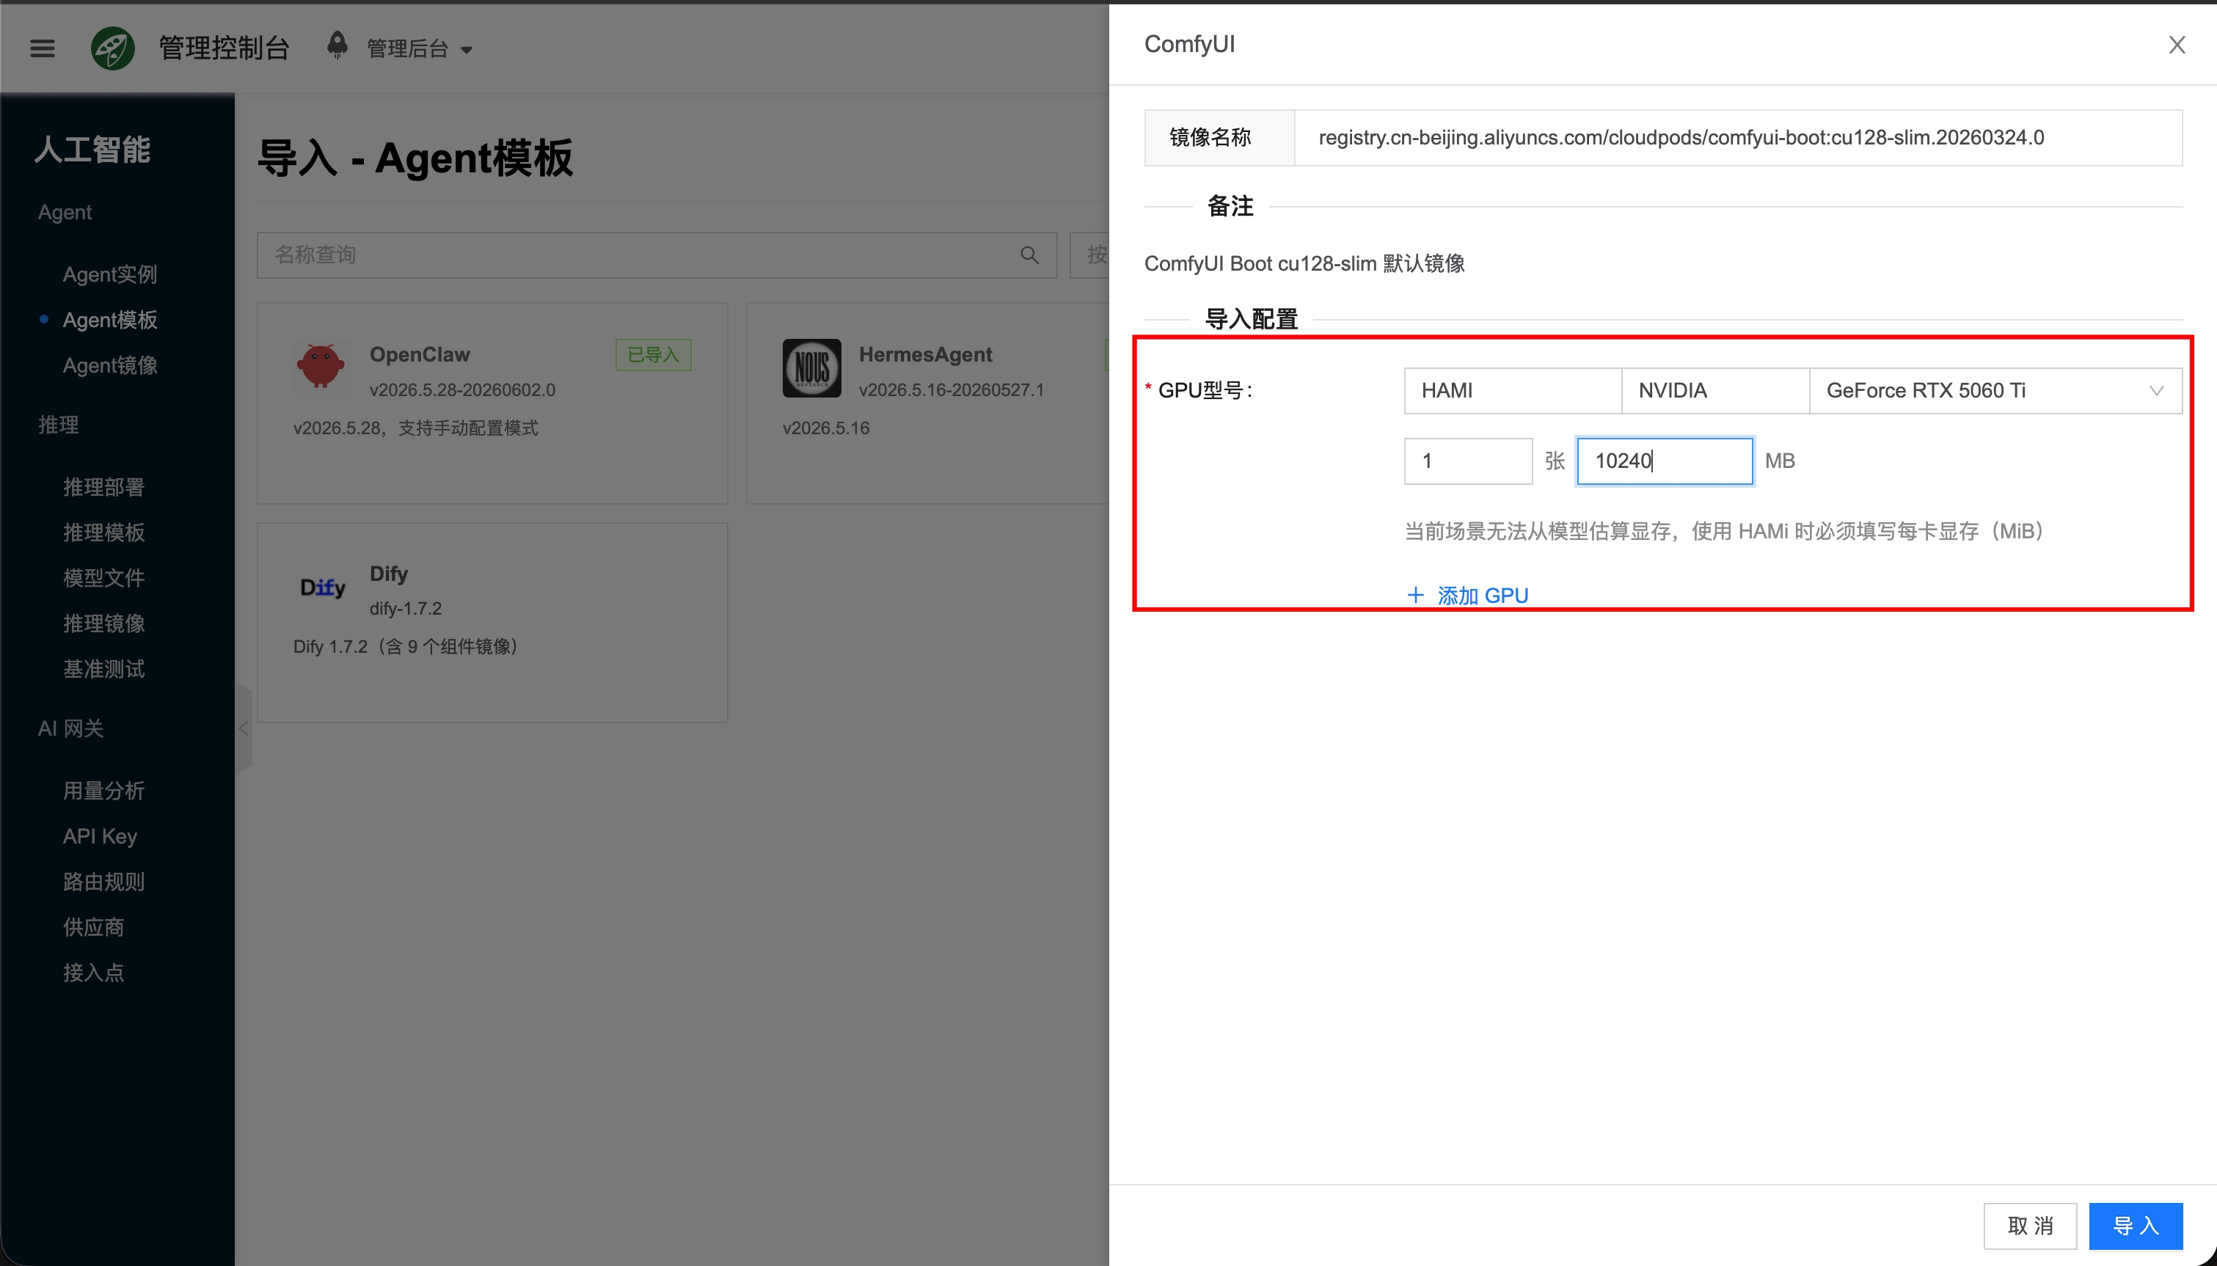Viewport: 2217px width, 1266px height.
Task: Expand the 管理后台 dropdown
Action: click(420, 48)
